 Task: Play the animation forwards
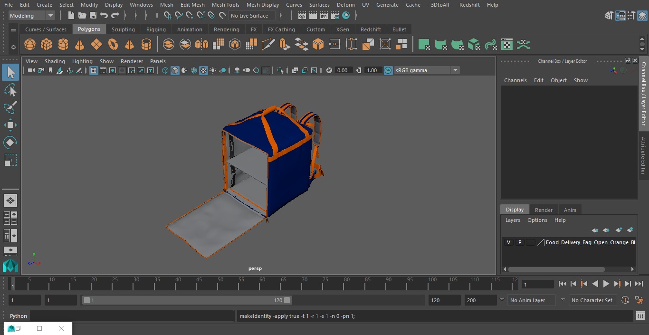tap(606, 284)
